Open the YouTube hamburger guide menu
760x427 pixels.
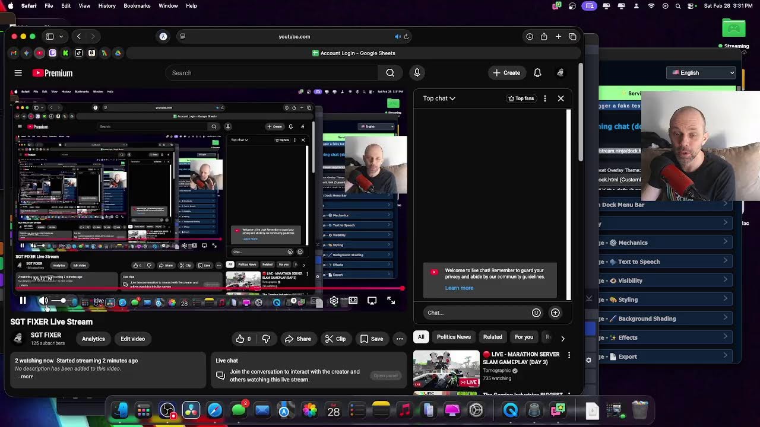tap(18, 73)
